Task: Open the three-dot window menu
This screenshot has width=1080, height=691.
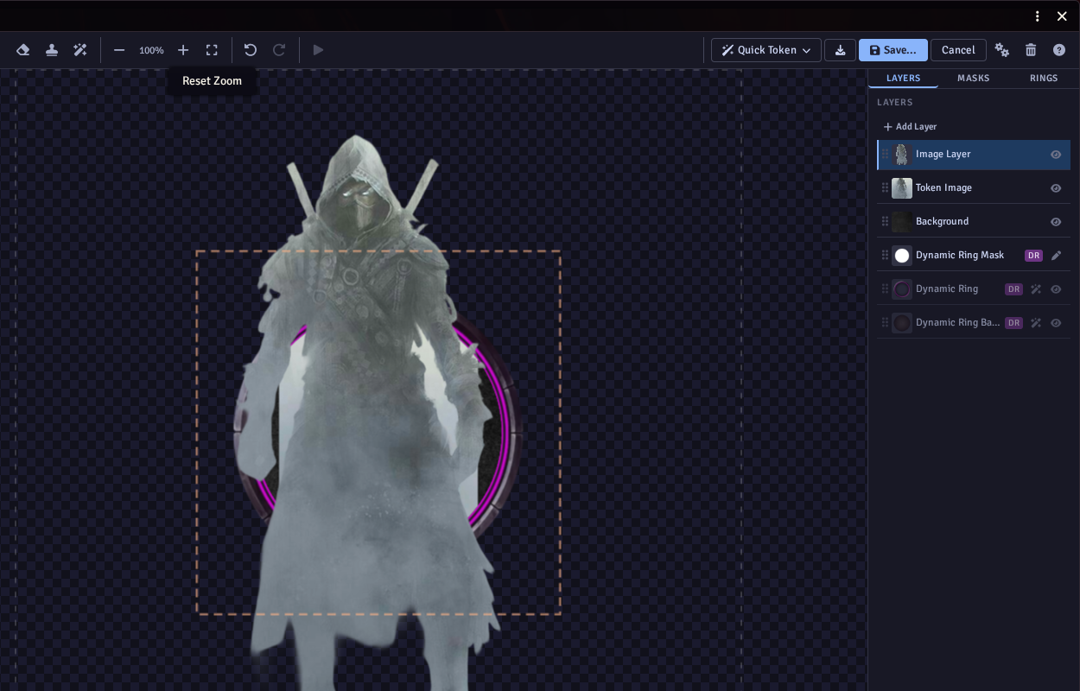Action: [1038, 16]
